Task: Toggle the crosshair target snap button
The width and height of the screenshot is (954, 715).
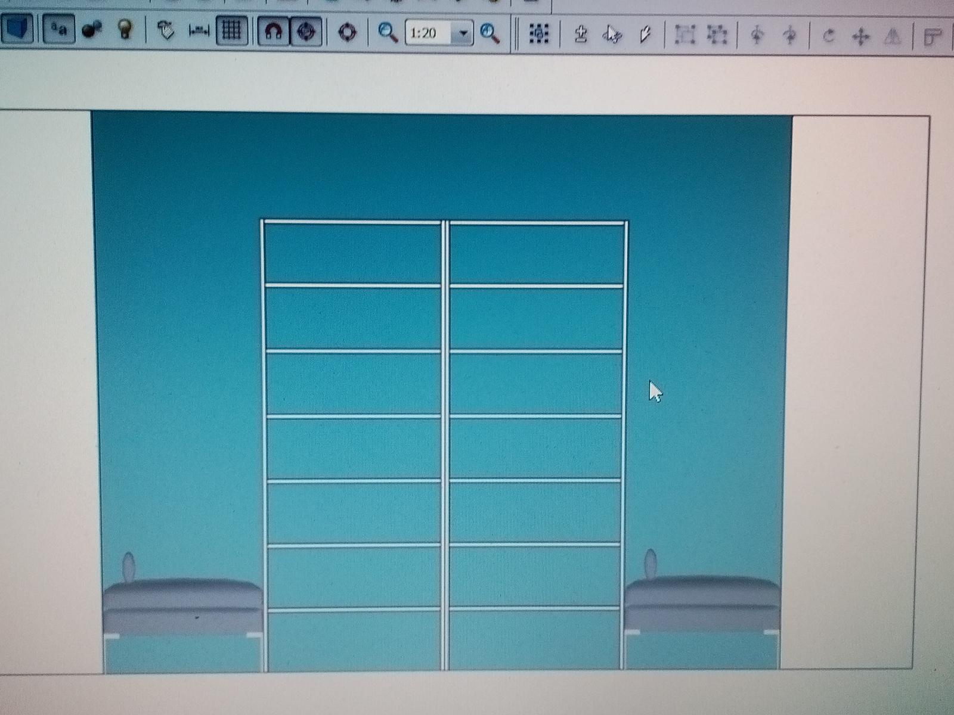Action: [x=307, y=32]
